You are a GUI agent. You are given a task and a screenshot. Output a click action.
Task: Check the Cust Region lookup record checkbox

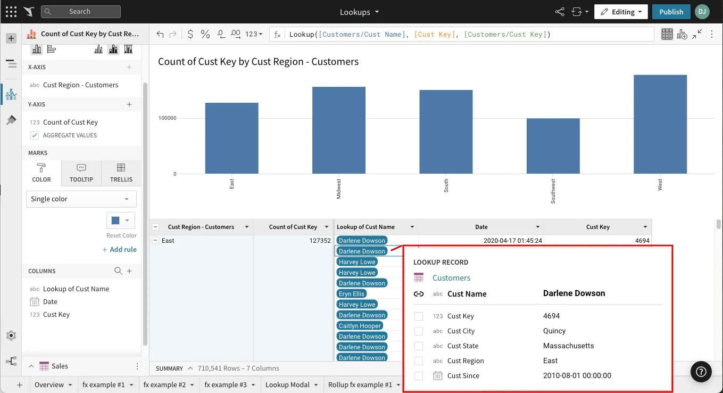tap(419, 361)
